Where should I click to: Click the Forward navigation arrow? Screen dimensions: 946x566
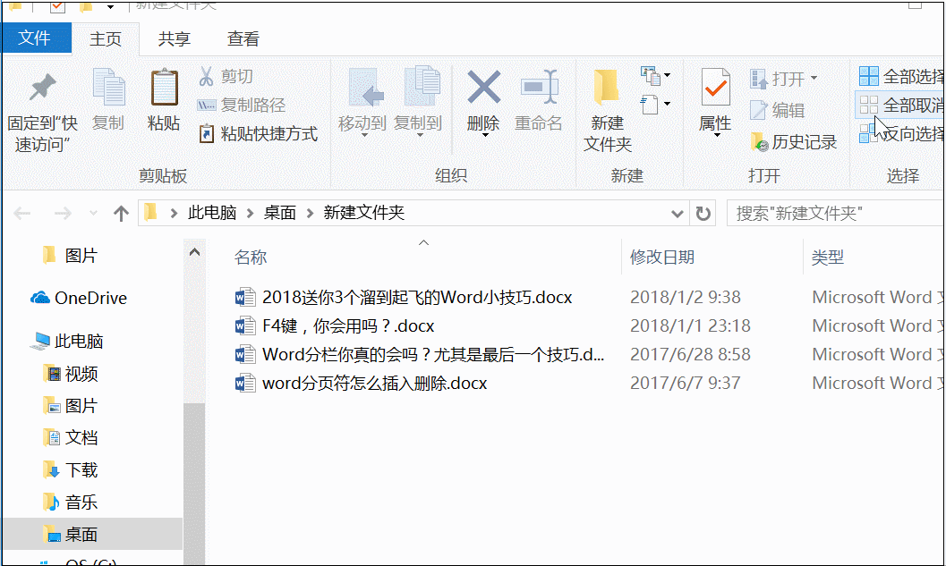63,214
